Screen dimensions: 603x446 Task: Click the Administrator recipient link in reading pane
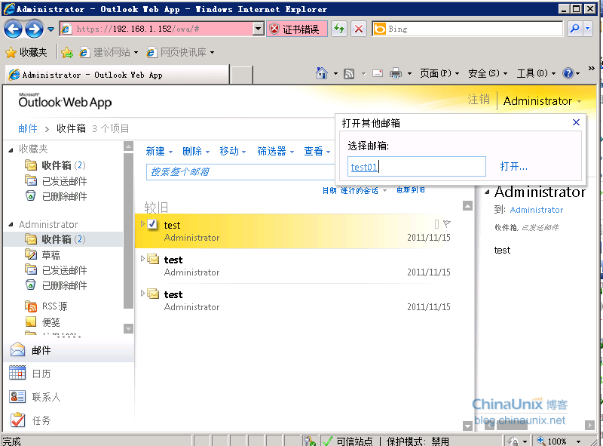point(536,210)
